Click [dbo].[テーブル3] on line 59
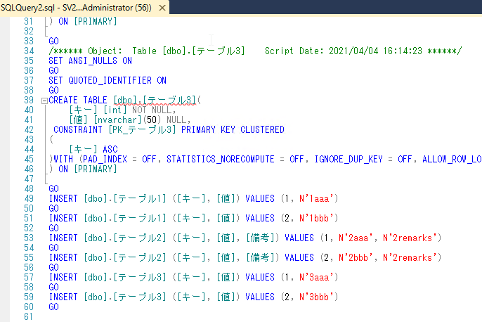This screenshot has height=322, width=482. pyautogui.click(x=125, y=297)
